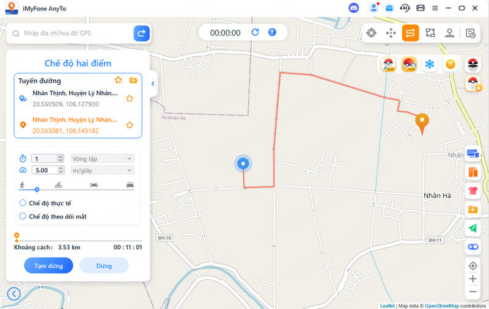Click the green paper plane icon
The height and width of the screenshot is (309, 489).
pyautogui.click(x=472, y=228)
